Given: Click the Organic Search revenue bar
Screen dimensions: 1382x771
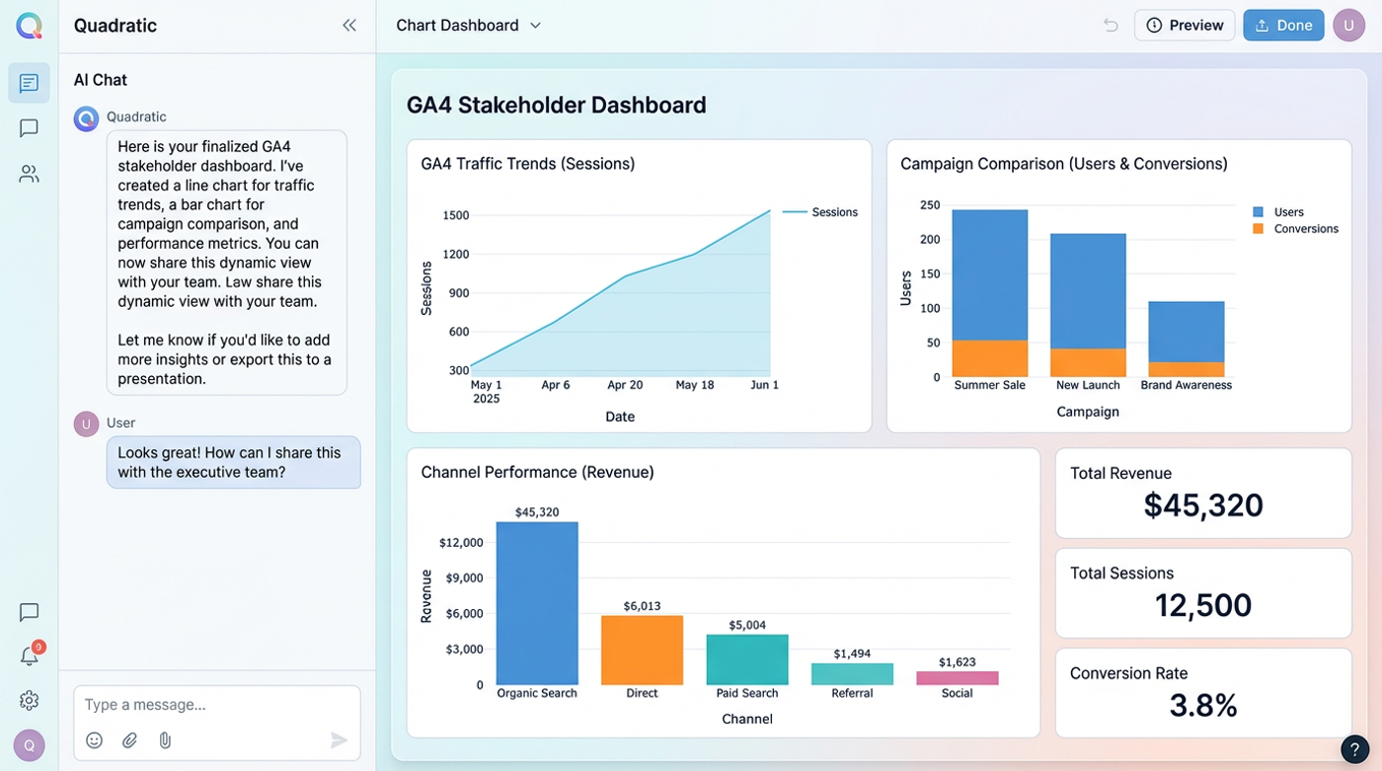Looking at the screenshot, I should [537, 603].
